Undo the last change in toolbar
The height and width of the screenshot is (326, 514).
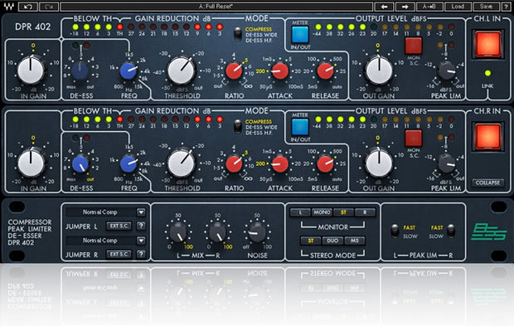(28, 7)
